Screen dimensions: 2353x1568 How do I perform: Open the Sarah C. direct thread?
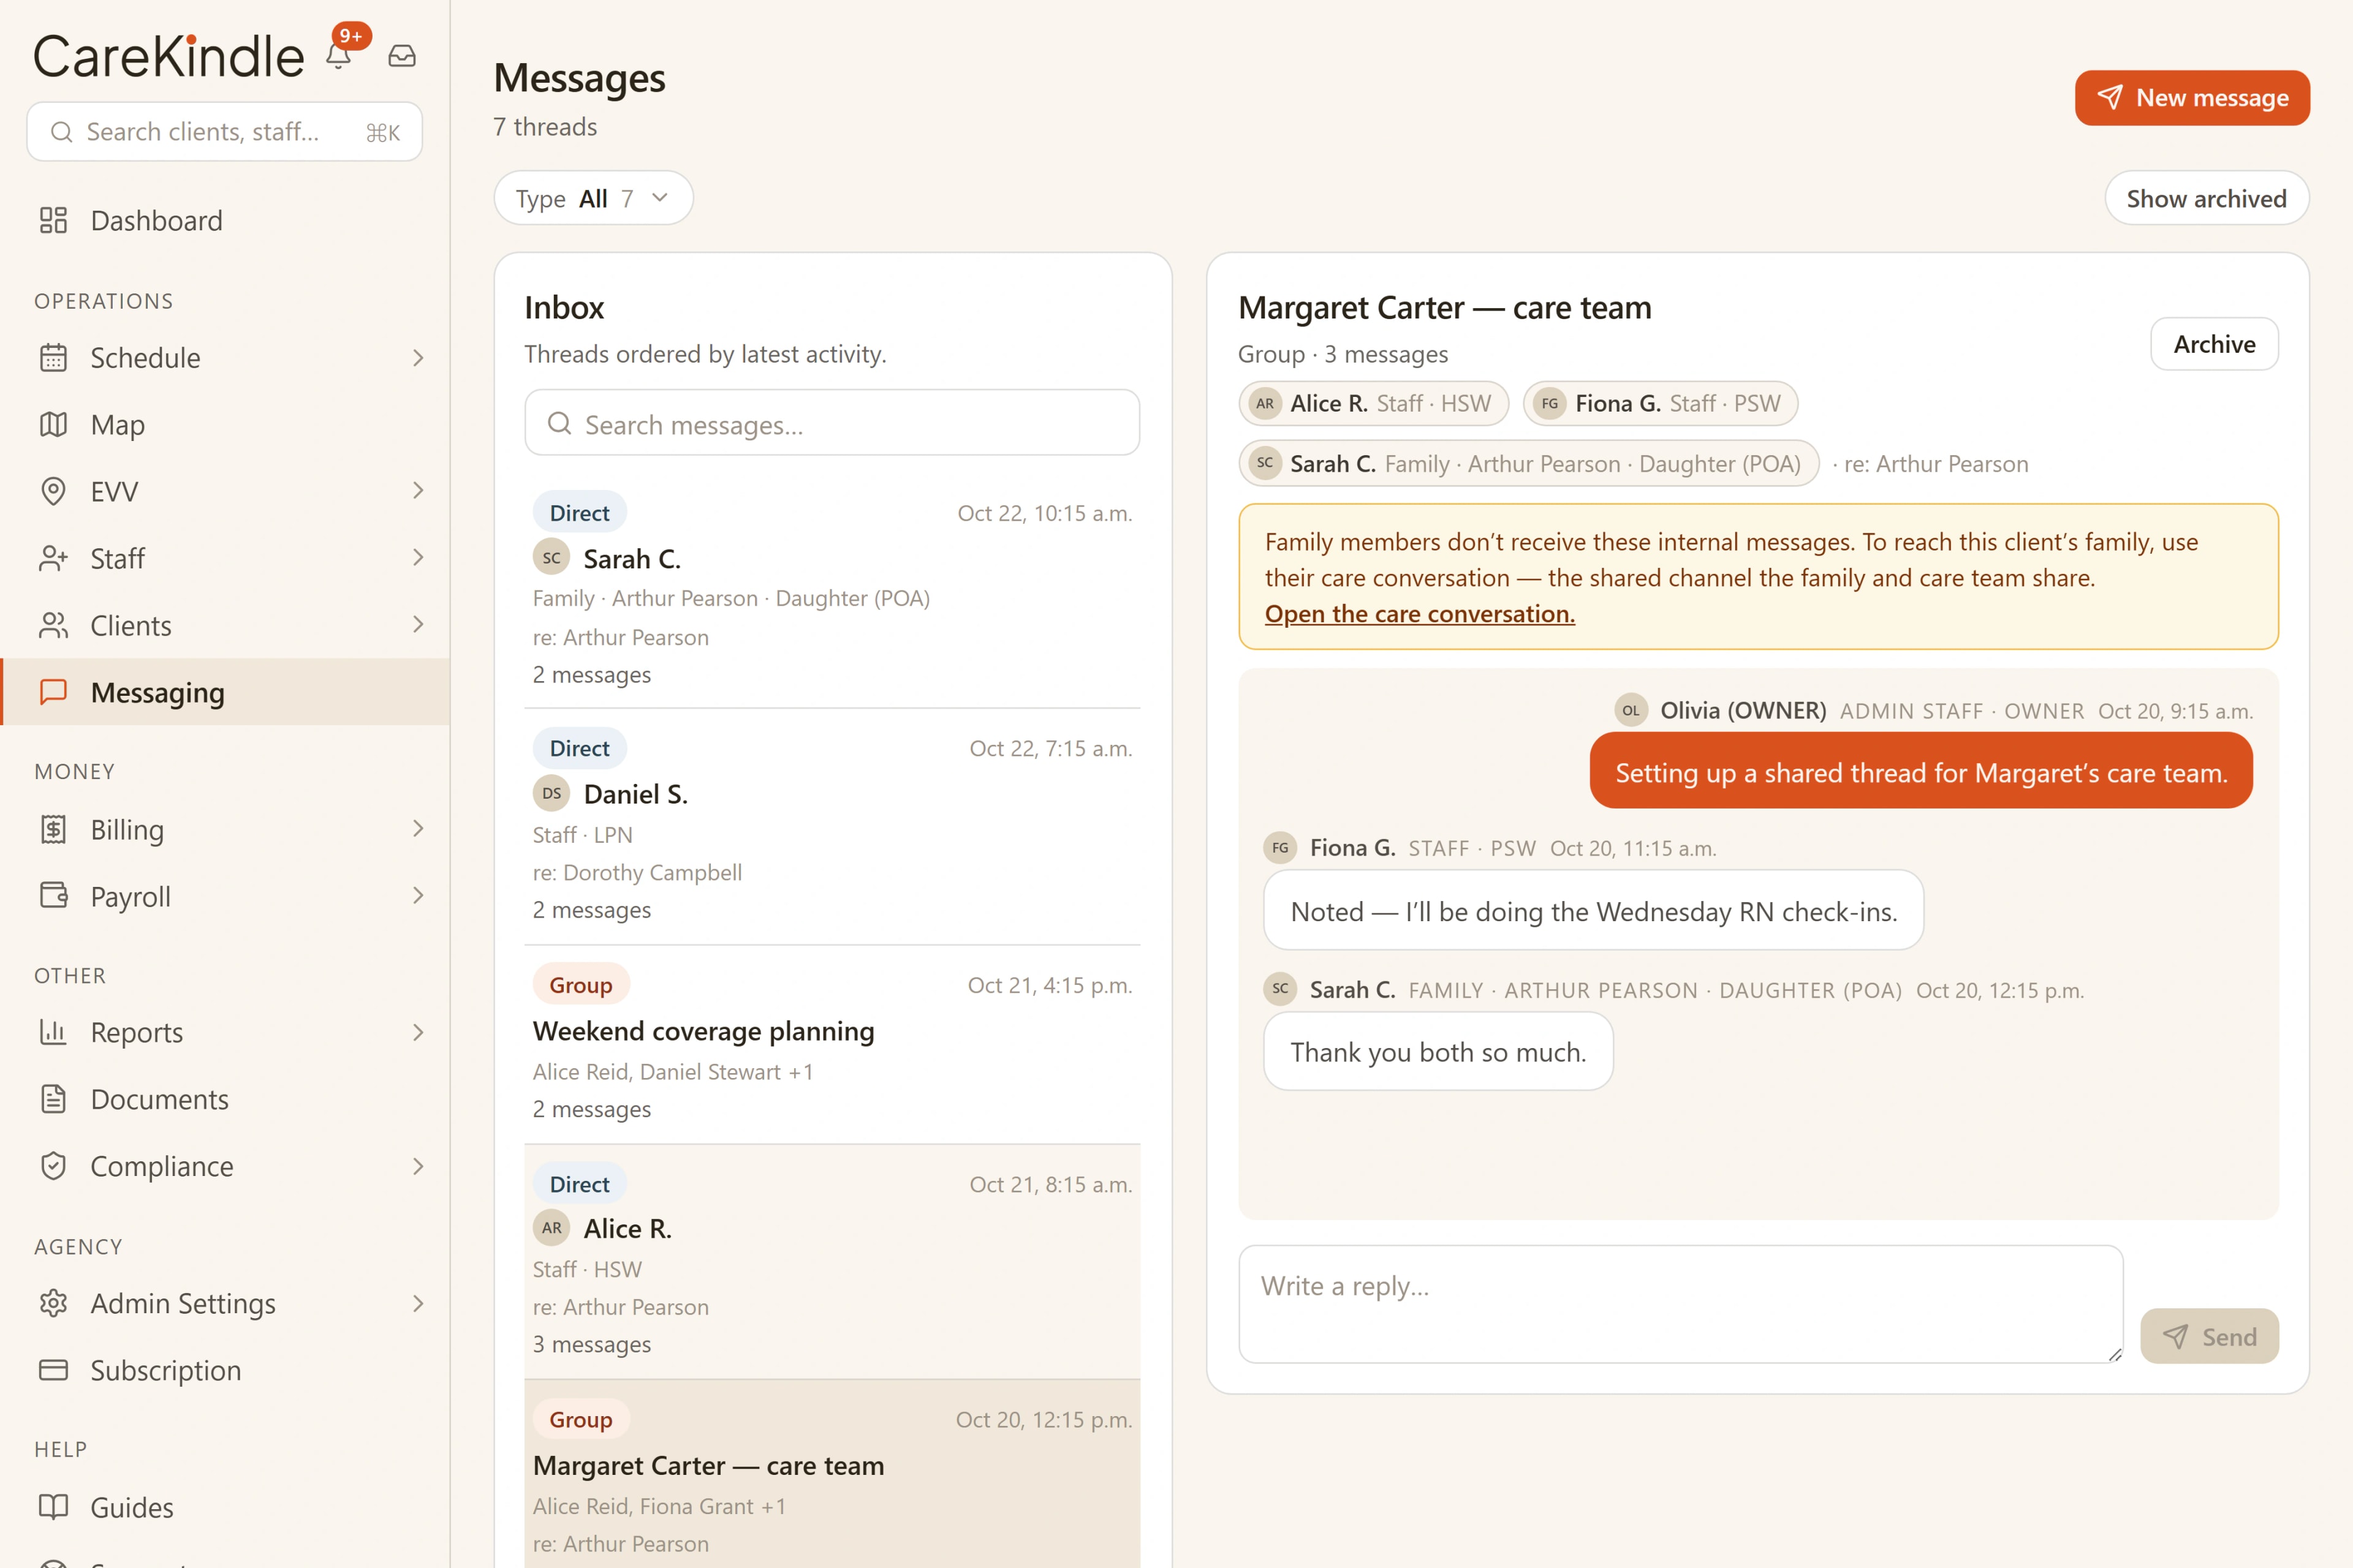(x=832, y=590)
